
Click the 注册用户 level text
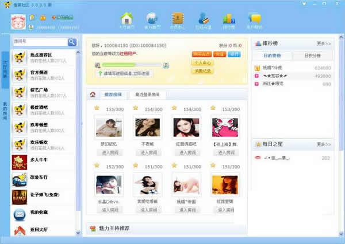pyautogui.click(x=128, y=54)
